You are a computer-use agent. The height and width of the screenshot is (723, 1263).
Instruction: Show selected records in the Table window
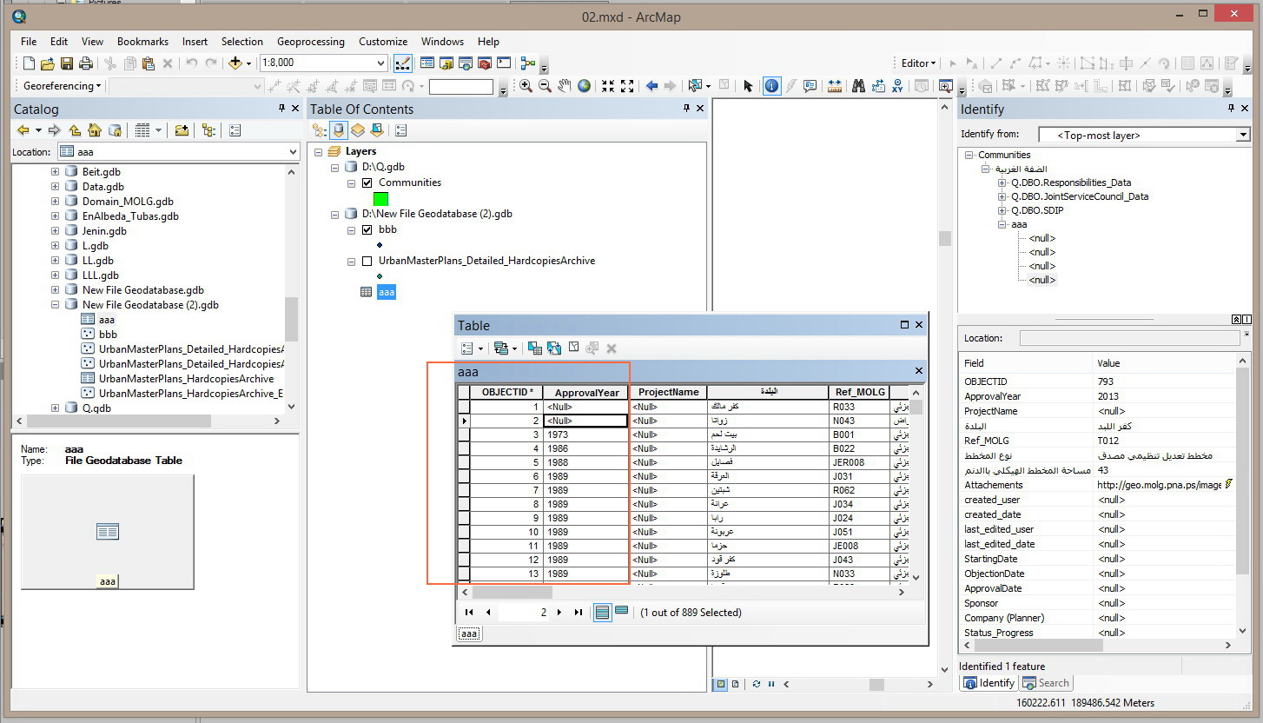point(622,612)
